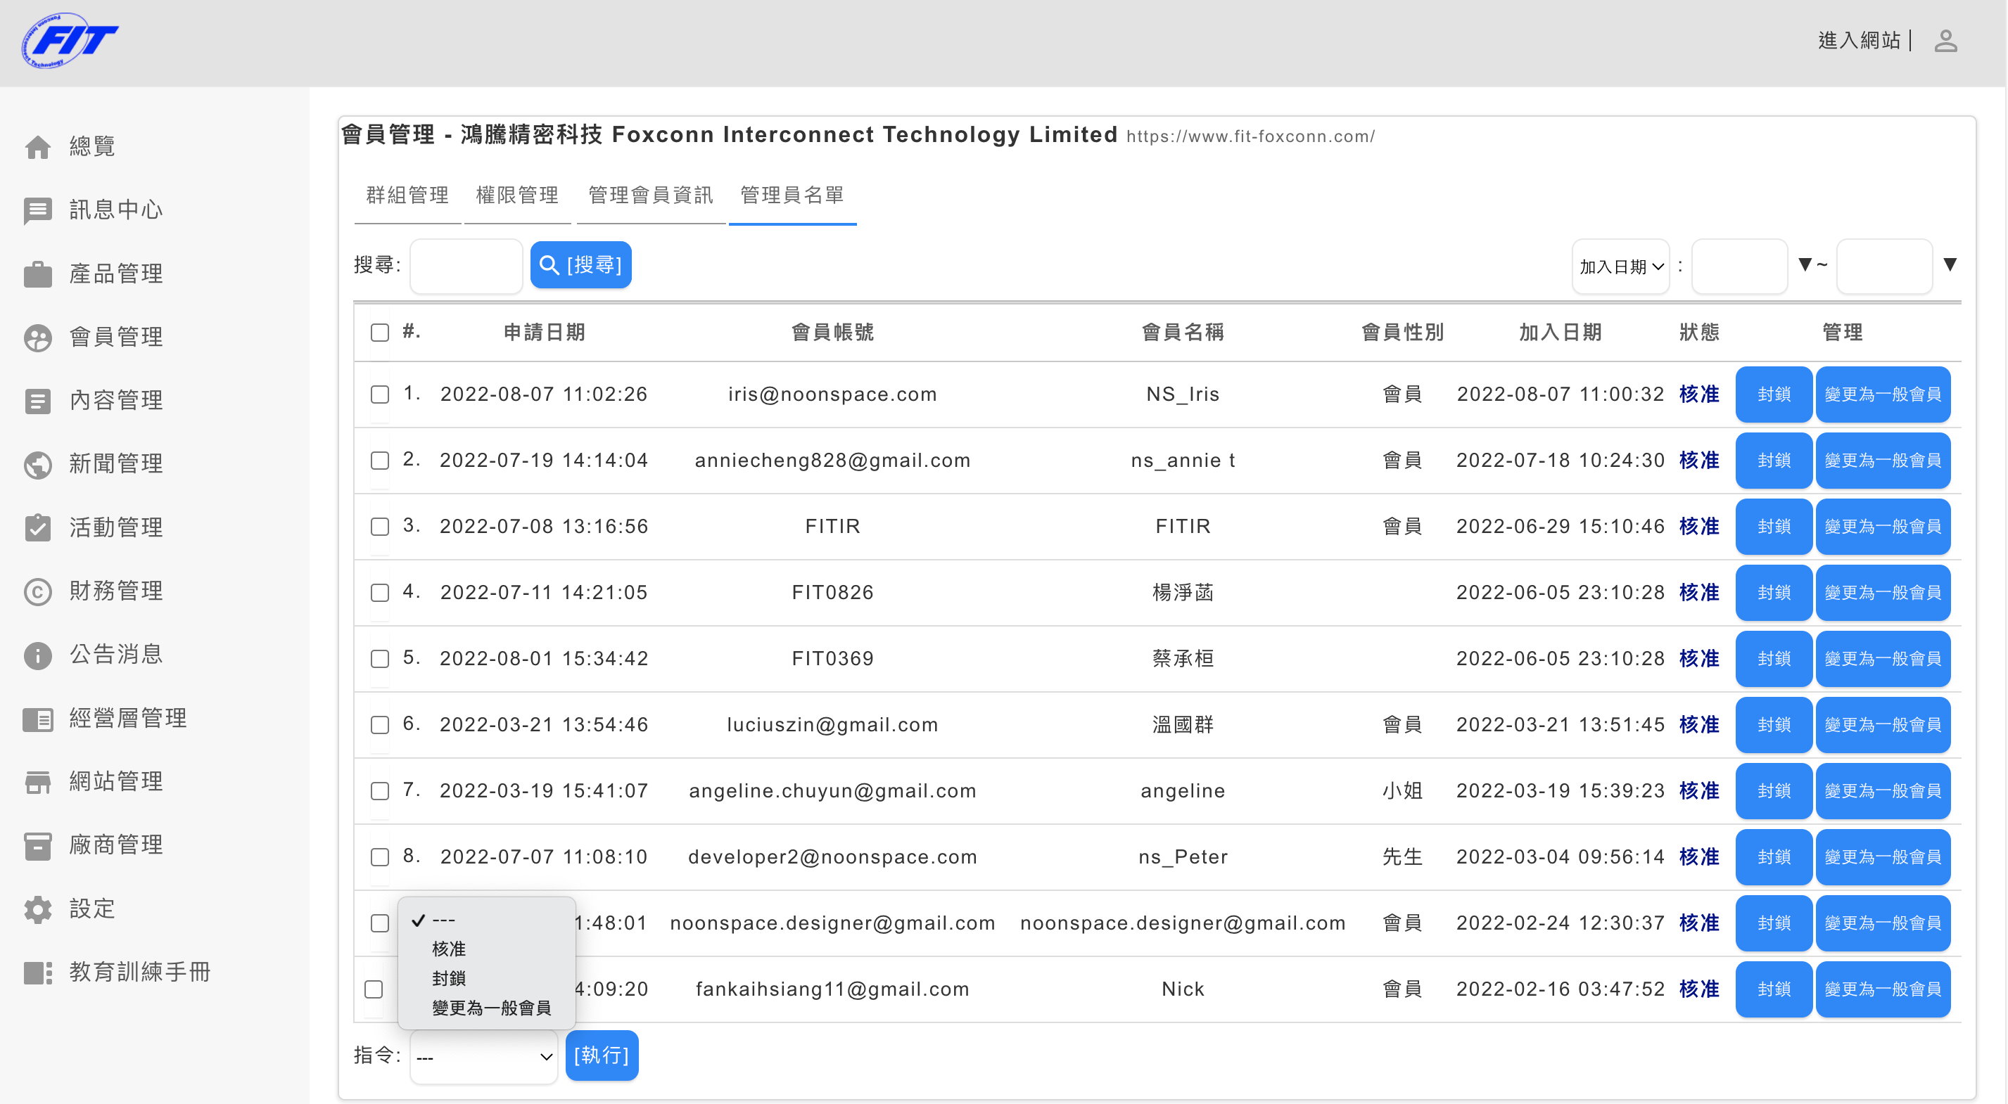Block member 溫國群 with 封鎖

[1774, 724]
